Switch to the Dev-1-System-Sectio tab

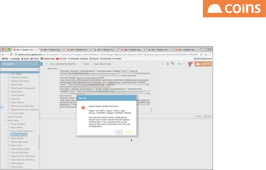tap(53, 50)
